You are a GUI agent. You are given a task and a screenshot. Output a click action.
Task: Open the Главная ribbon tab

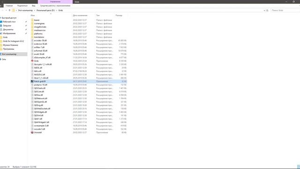tap(9, 6)
